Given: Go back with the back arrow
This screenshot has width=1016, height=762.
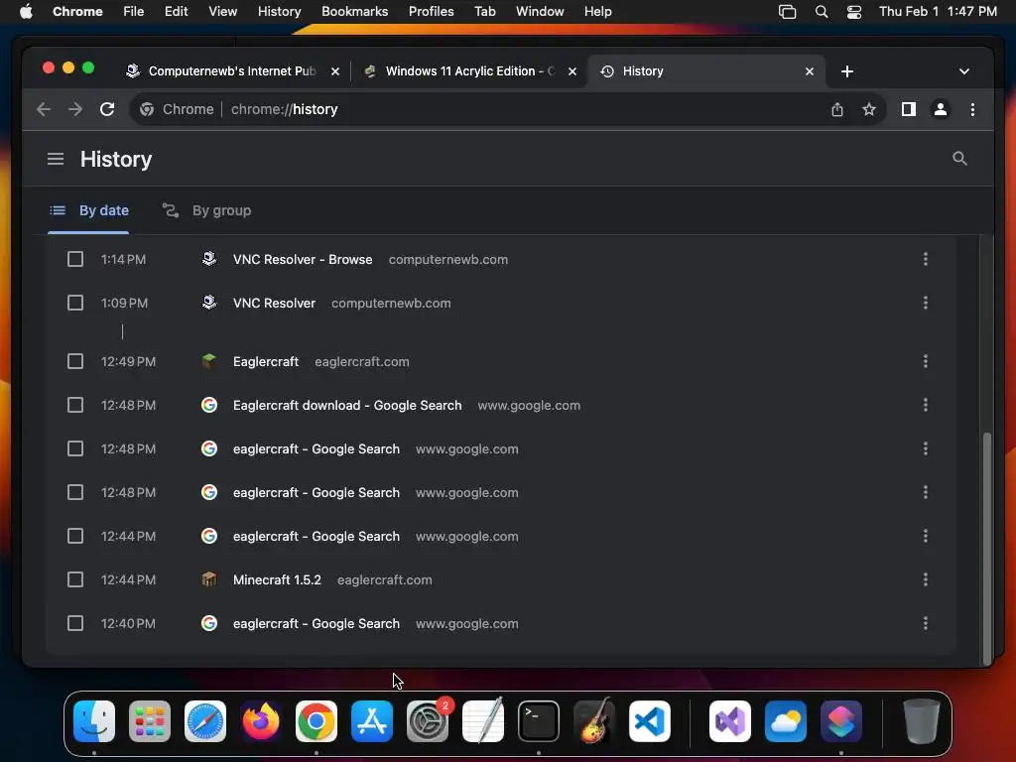Looking at the screenshot, I should (44, 109).
